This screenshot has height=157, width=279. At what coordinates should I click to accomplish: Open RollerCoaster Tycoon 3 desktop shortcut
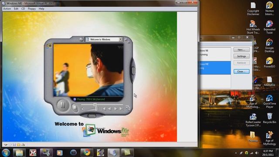pos(253,120)
